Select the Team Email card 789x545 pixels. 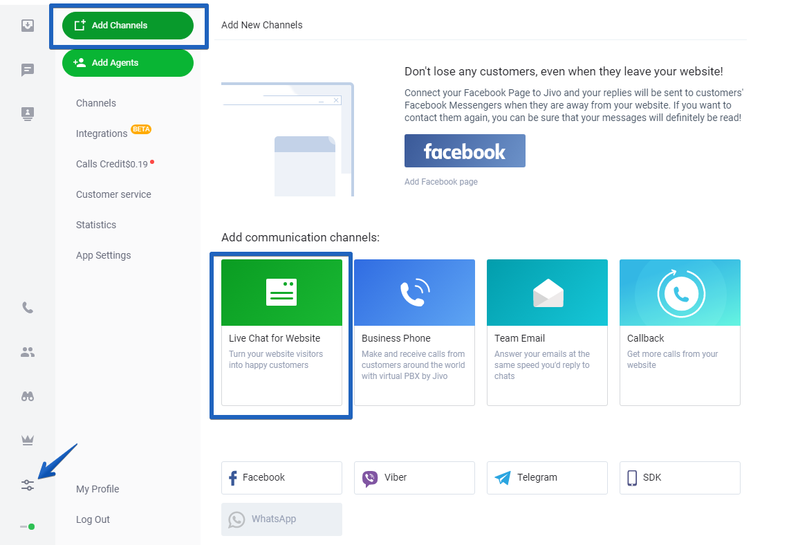[548, 333]
